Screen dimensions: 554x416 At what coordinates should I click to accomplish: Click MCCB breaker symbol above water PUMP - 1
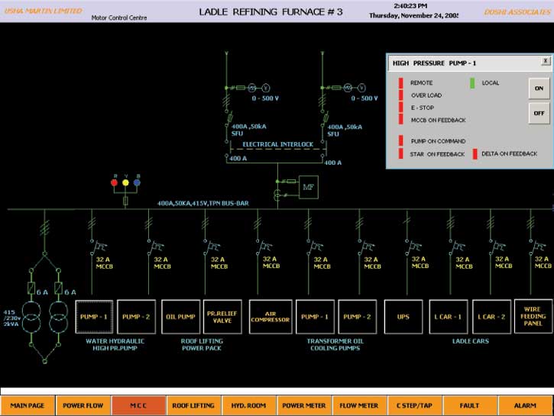[98, 247]
